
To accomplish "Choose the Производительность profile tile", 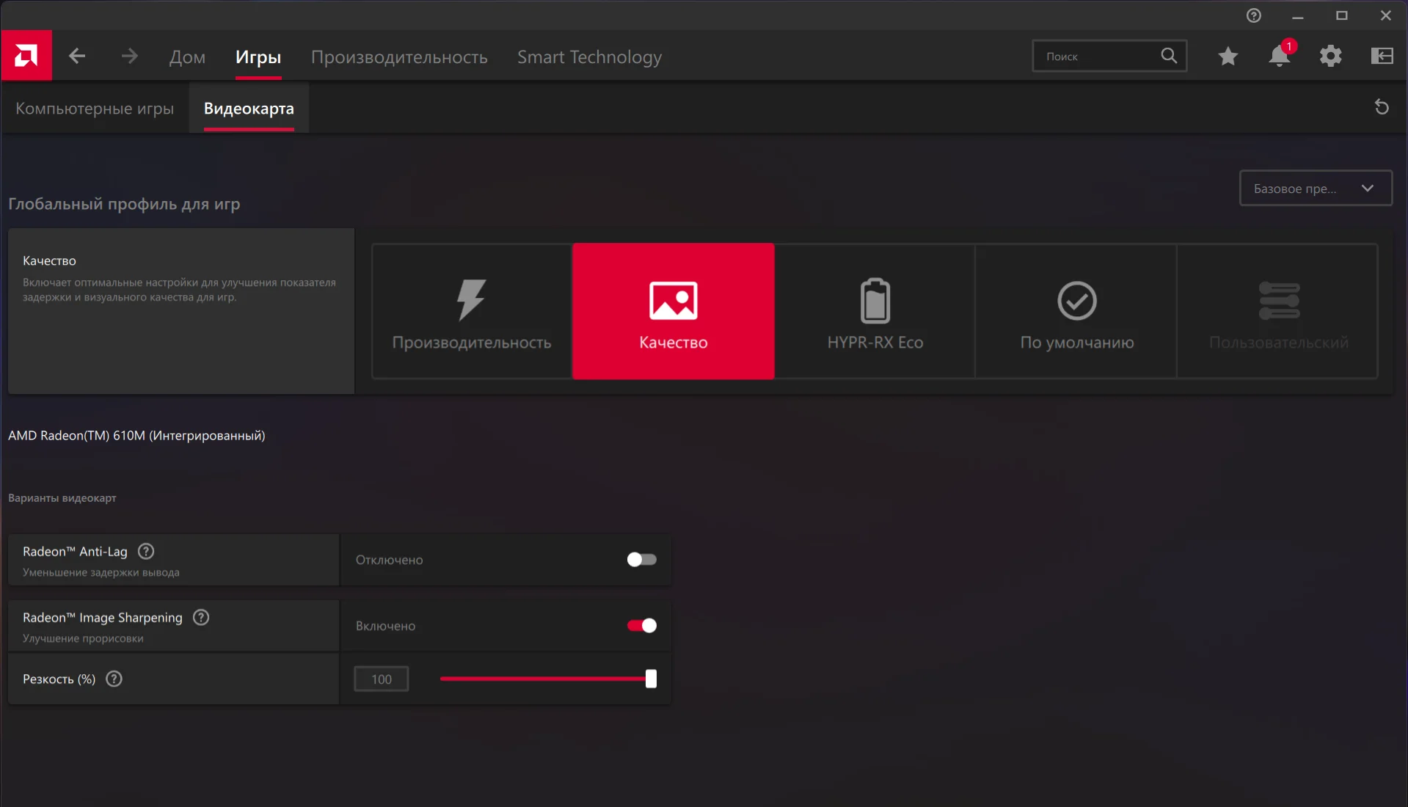I will coord(471,311).
